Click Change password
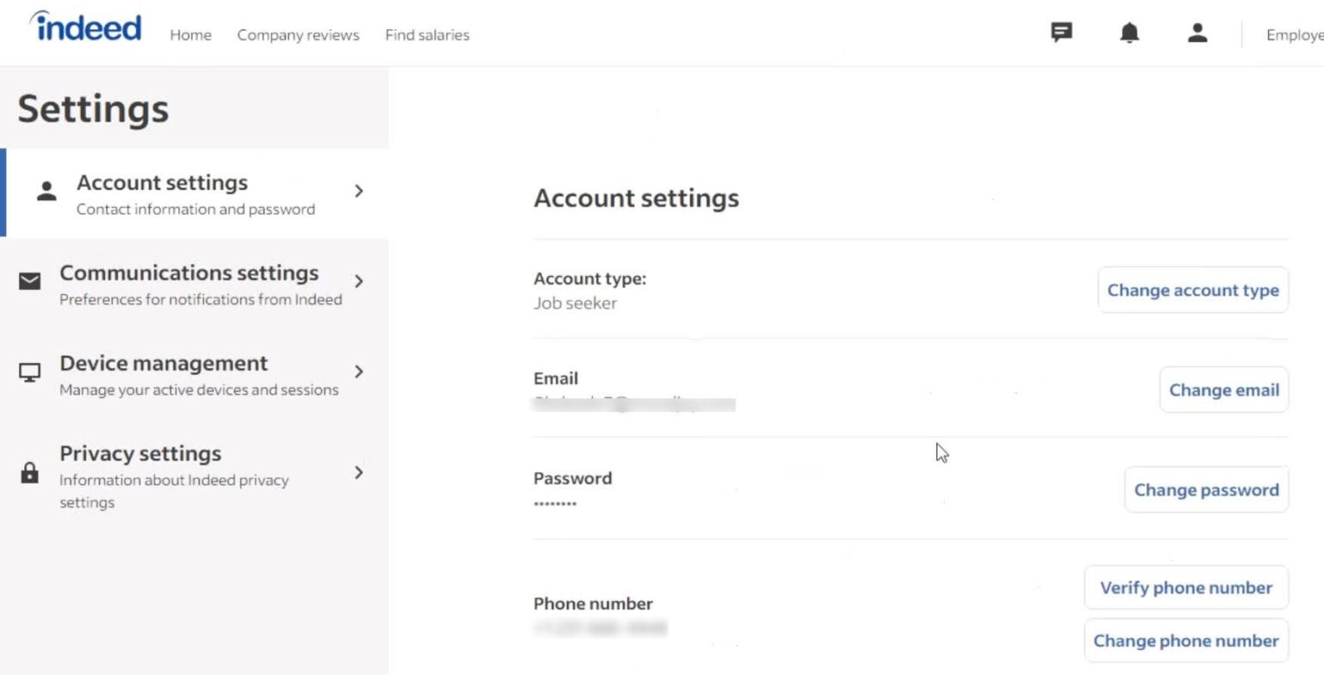 [1206, 489]
